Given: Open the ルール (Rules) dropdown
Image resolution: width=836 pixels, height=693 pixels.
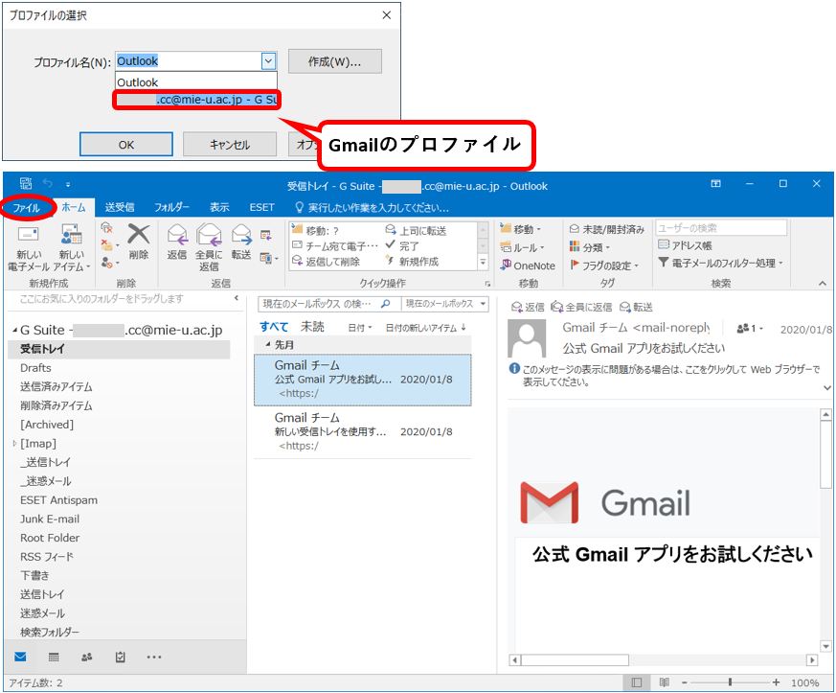Looking at the screenshot, I should [x=523, y=247].
